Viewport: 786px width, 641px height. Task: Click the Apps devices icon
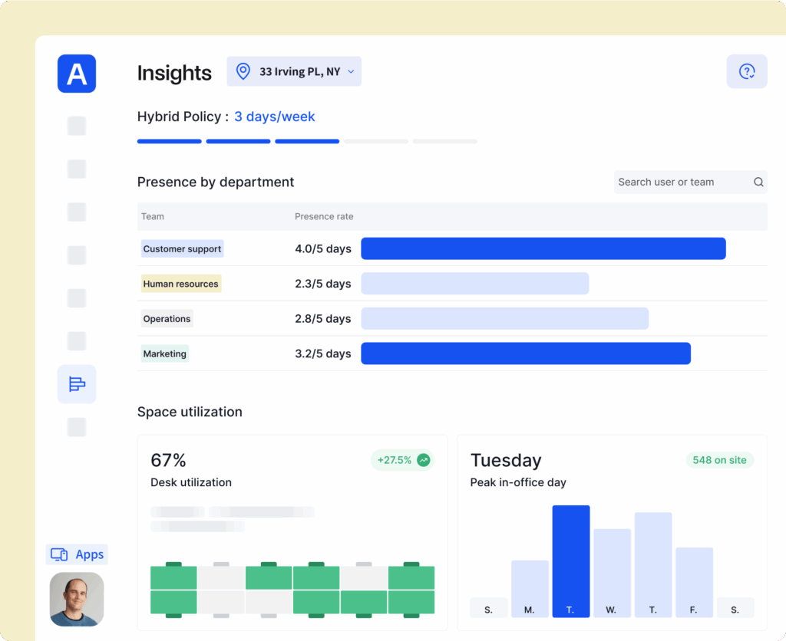(x=59, y=554)
